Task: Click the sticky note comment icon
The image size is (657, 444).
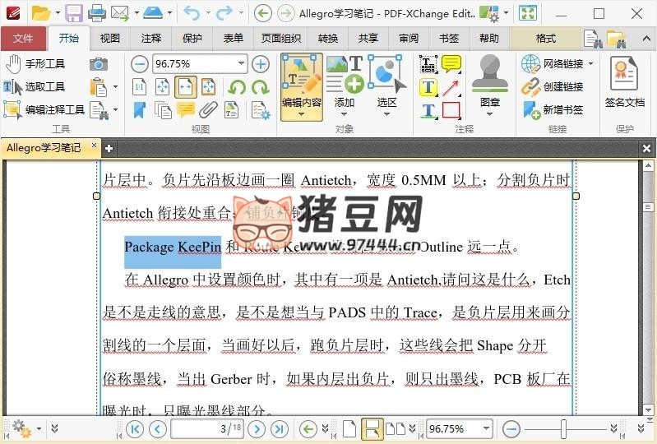Action: (451, 64)
